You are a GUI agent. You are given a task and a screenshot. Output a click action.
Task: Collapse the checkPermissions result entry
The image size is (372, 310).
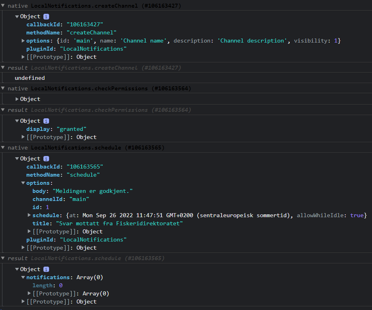pyautogui.click(x=3, y=110)
